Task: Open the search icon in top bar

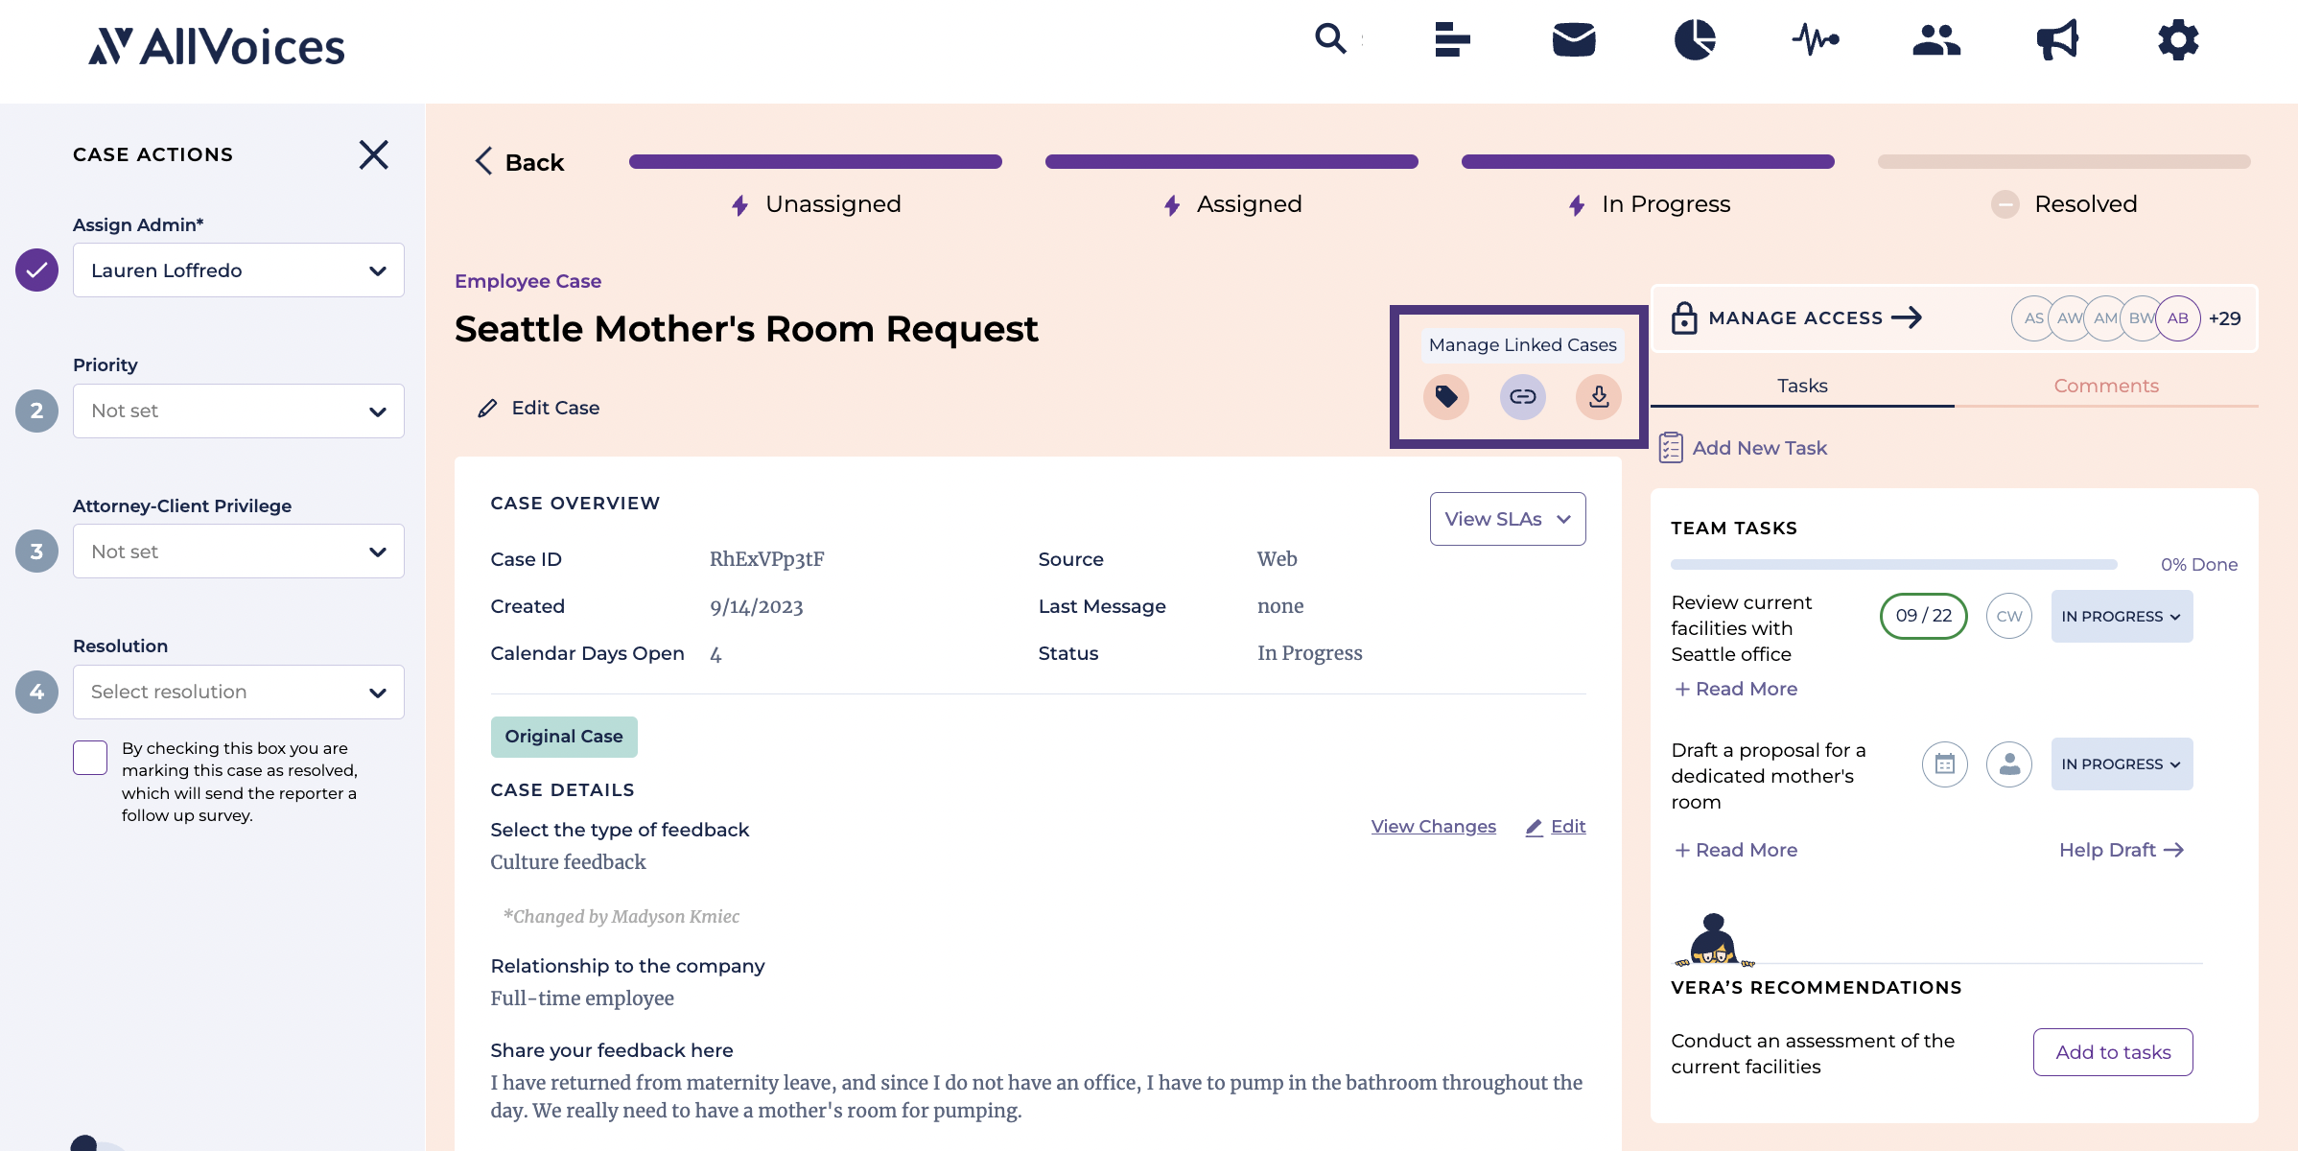Action: click(x=1331, y=39)
